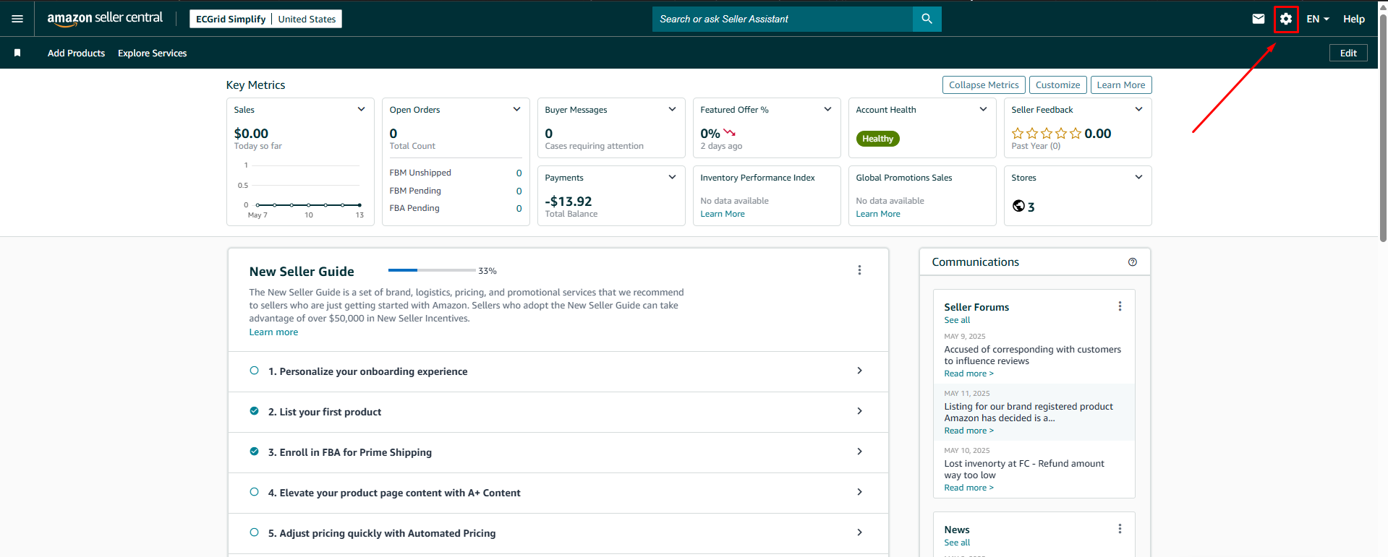Viewport: 1388px width, 557px height.
Task: Expand the Seller Feedback card dropdown
Action: point(1138,109)
